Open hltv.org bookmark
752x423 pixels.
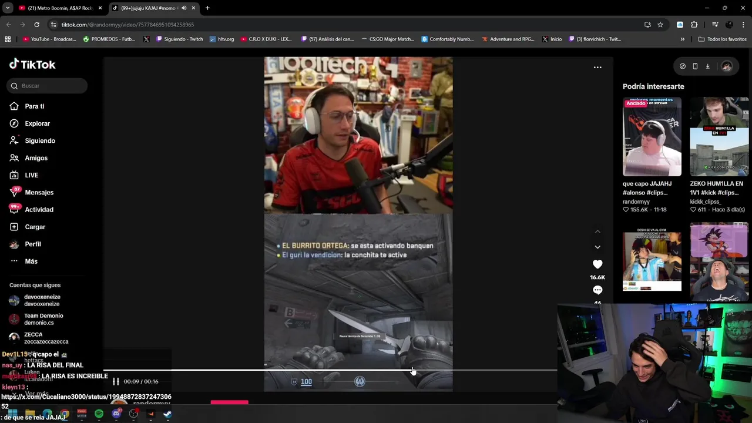point(221,39)
